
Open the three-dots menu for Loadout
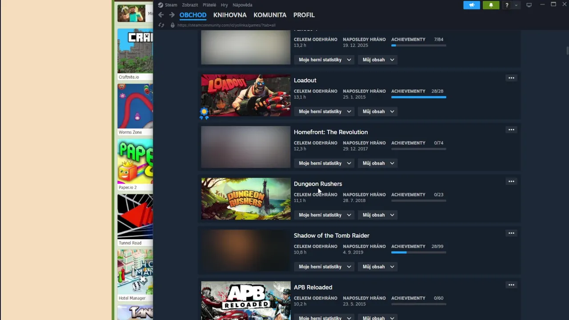pos(511,78)
